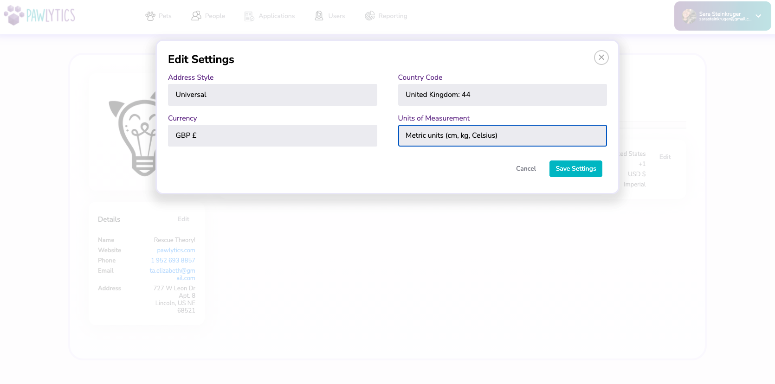Click the Applications document icon
The height and width of the screenshot is (384, 775).
[x=249, y=16]
